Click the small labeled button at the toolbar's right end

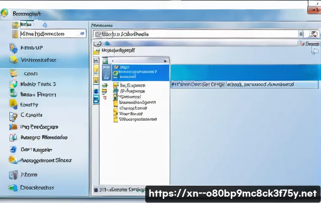point(313,44)
